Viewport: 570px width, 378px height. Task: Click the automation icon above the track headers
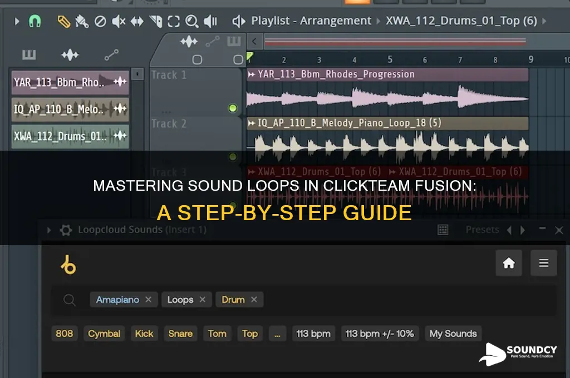(212, 42)
